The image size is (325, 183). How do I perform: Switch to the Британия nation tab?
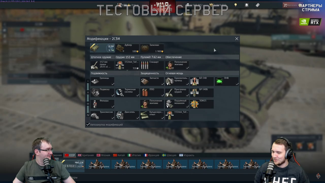(x=86, y=155)
